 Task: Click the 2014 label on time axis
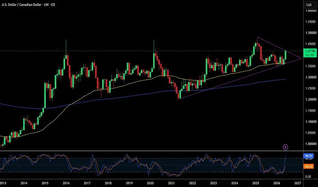click(24, 183)
